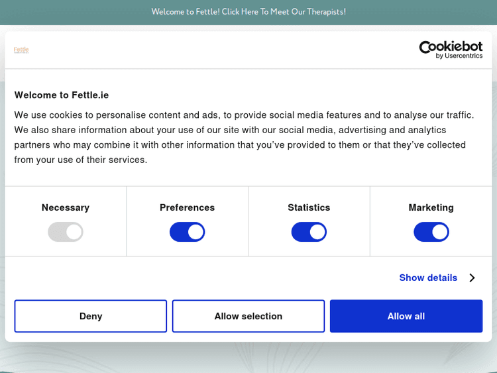Click the Fettle logo in the dialog header

coord(21,50)
